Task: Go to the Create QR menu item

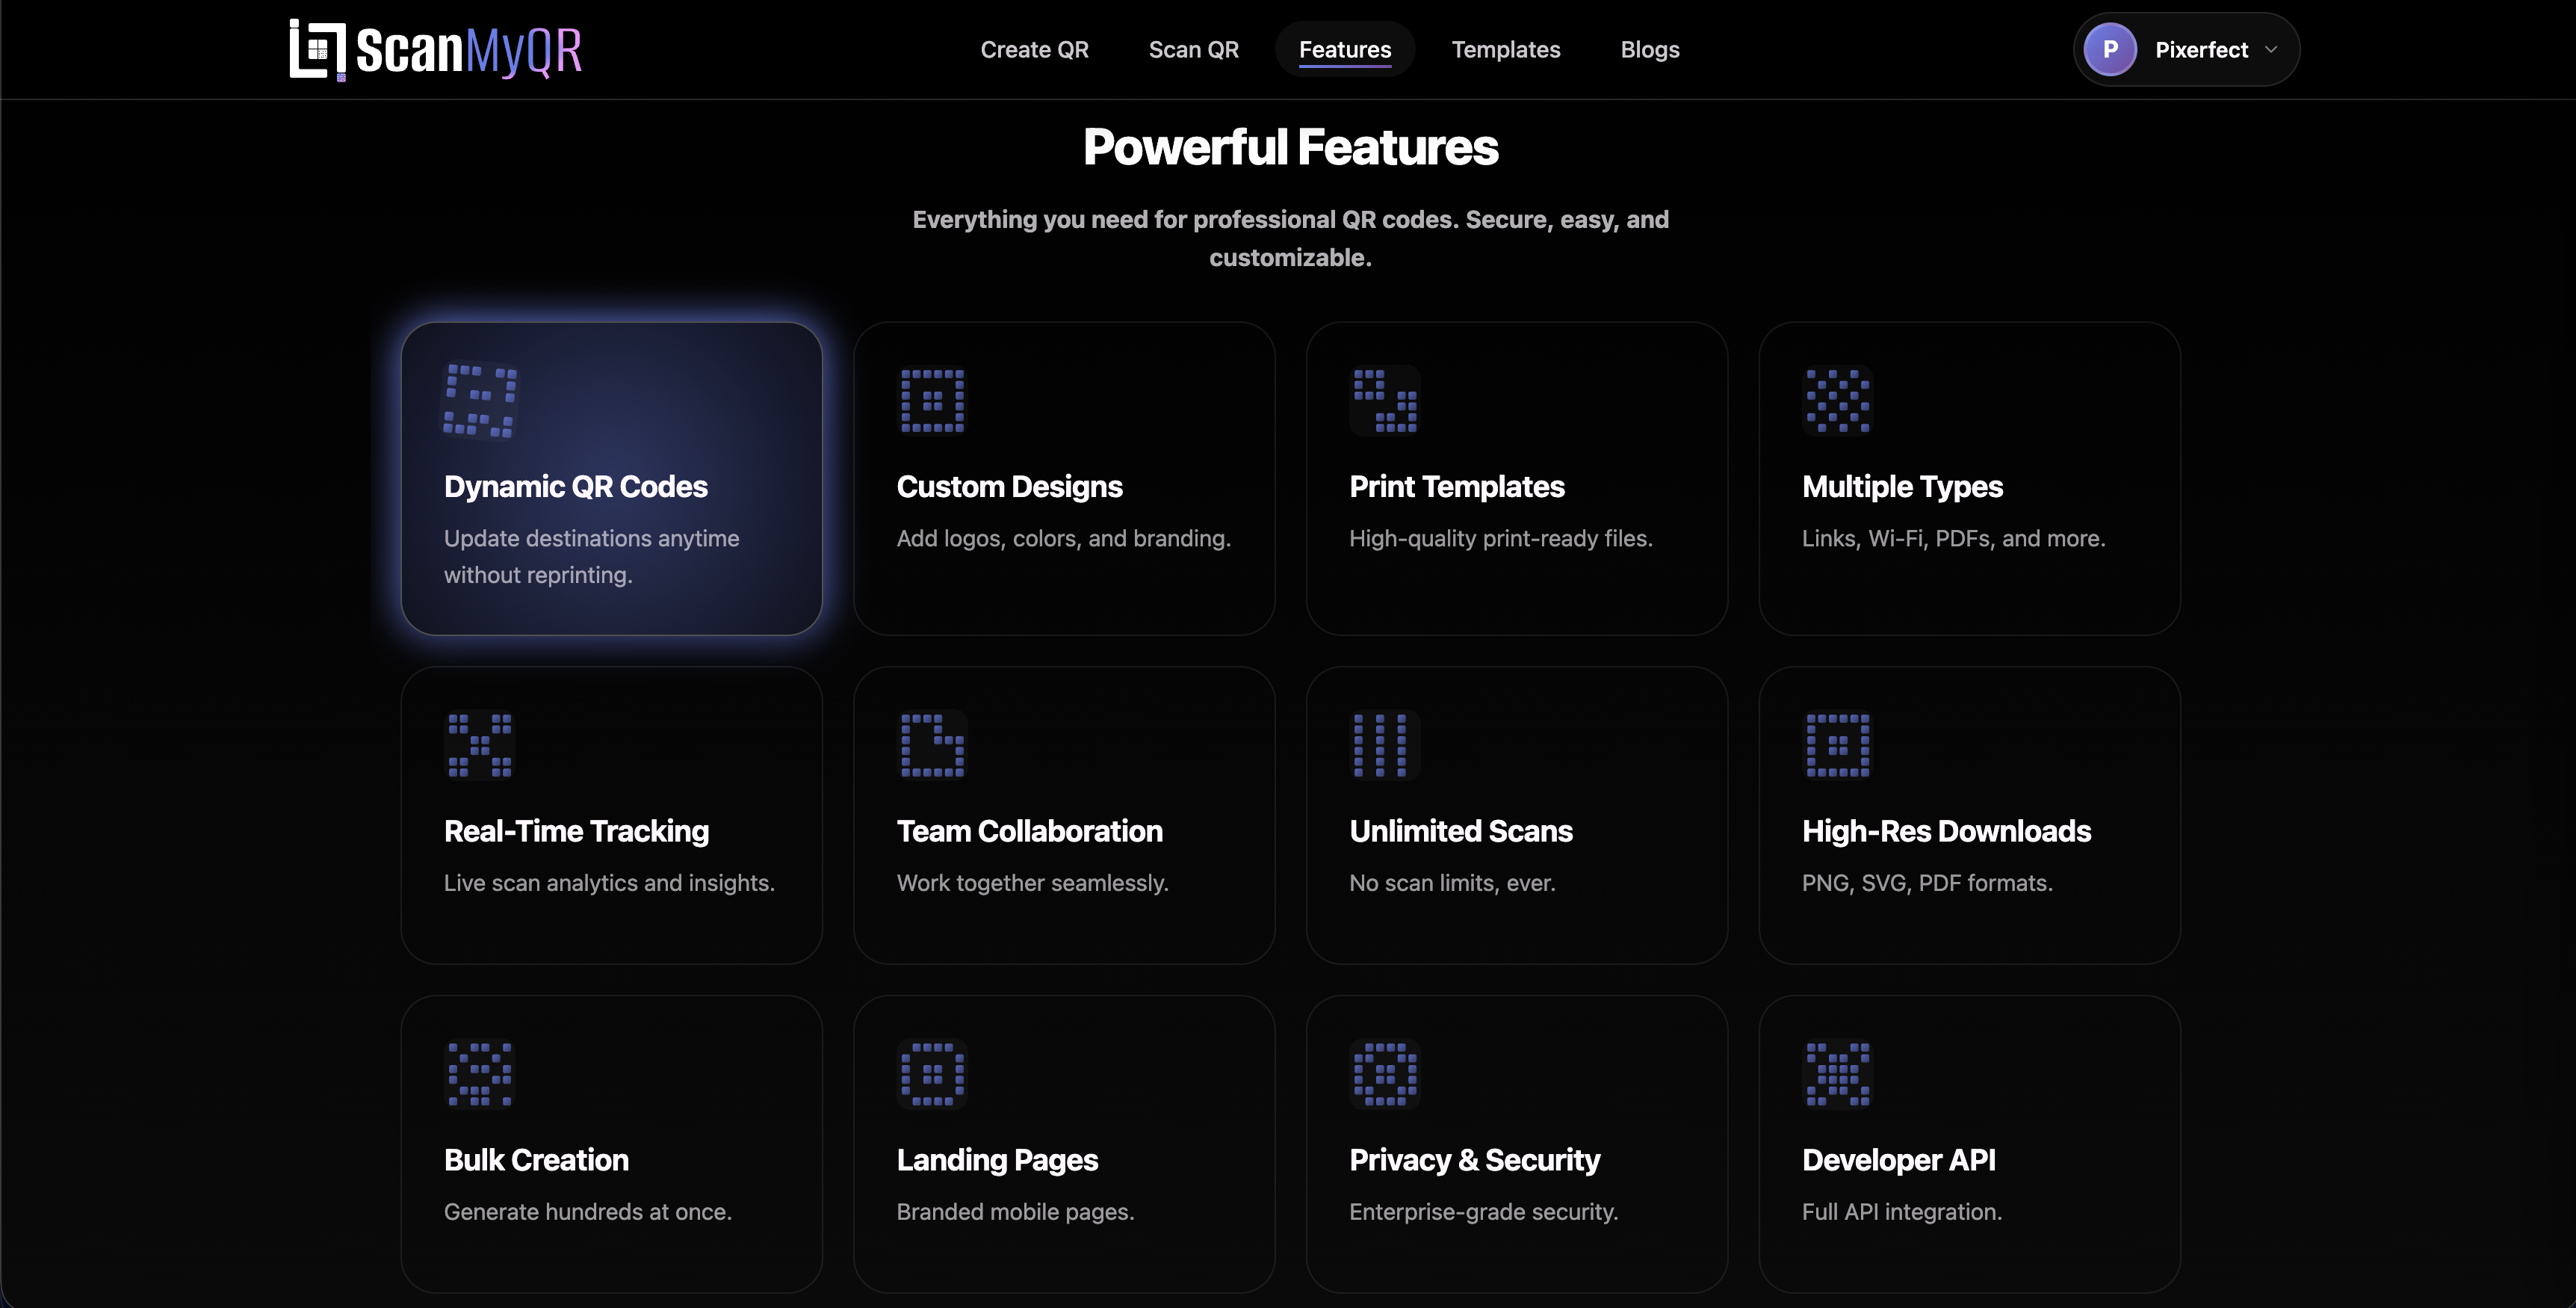Action: click(1034, 49)
